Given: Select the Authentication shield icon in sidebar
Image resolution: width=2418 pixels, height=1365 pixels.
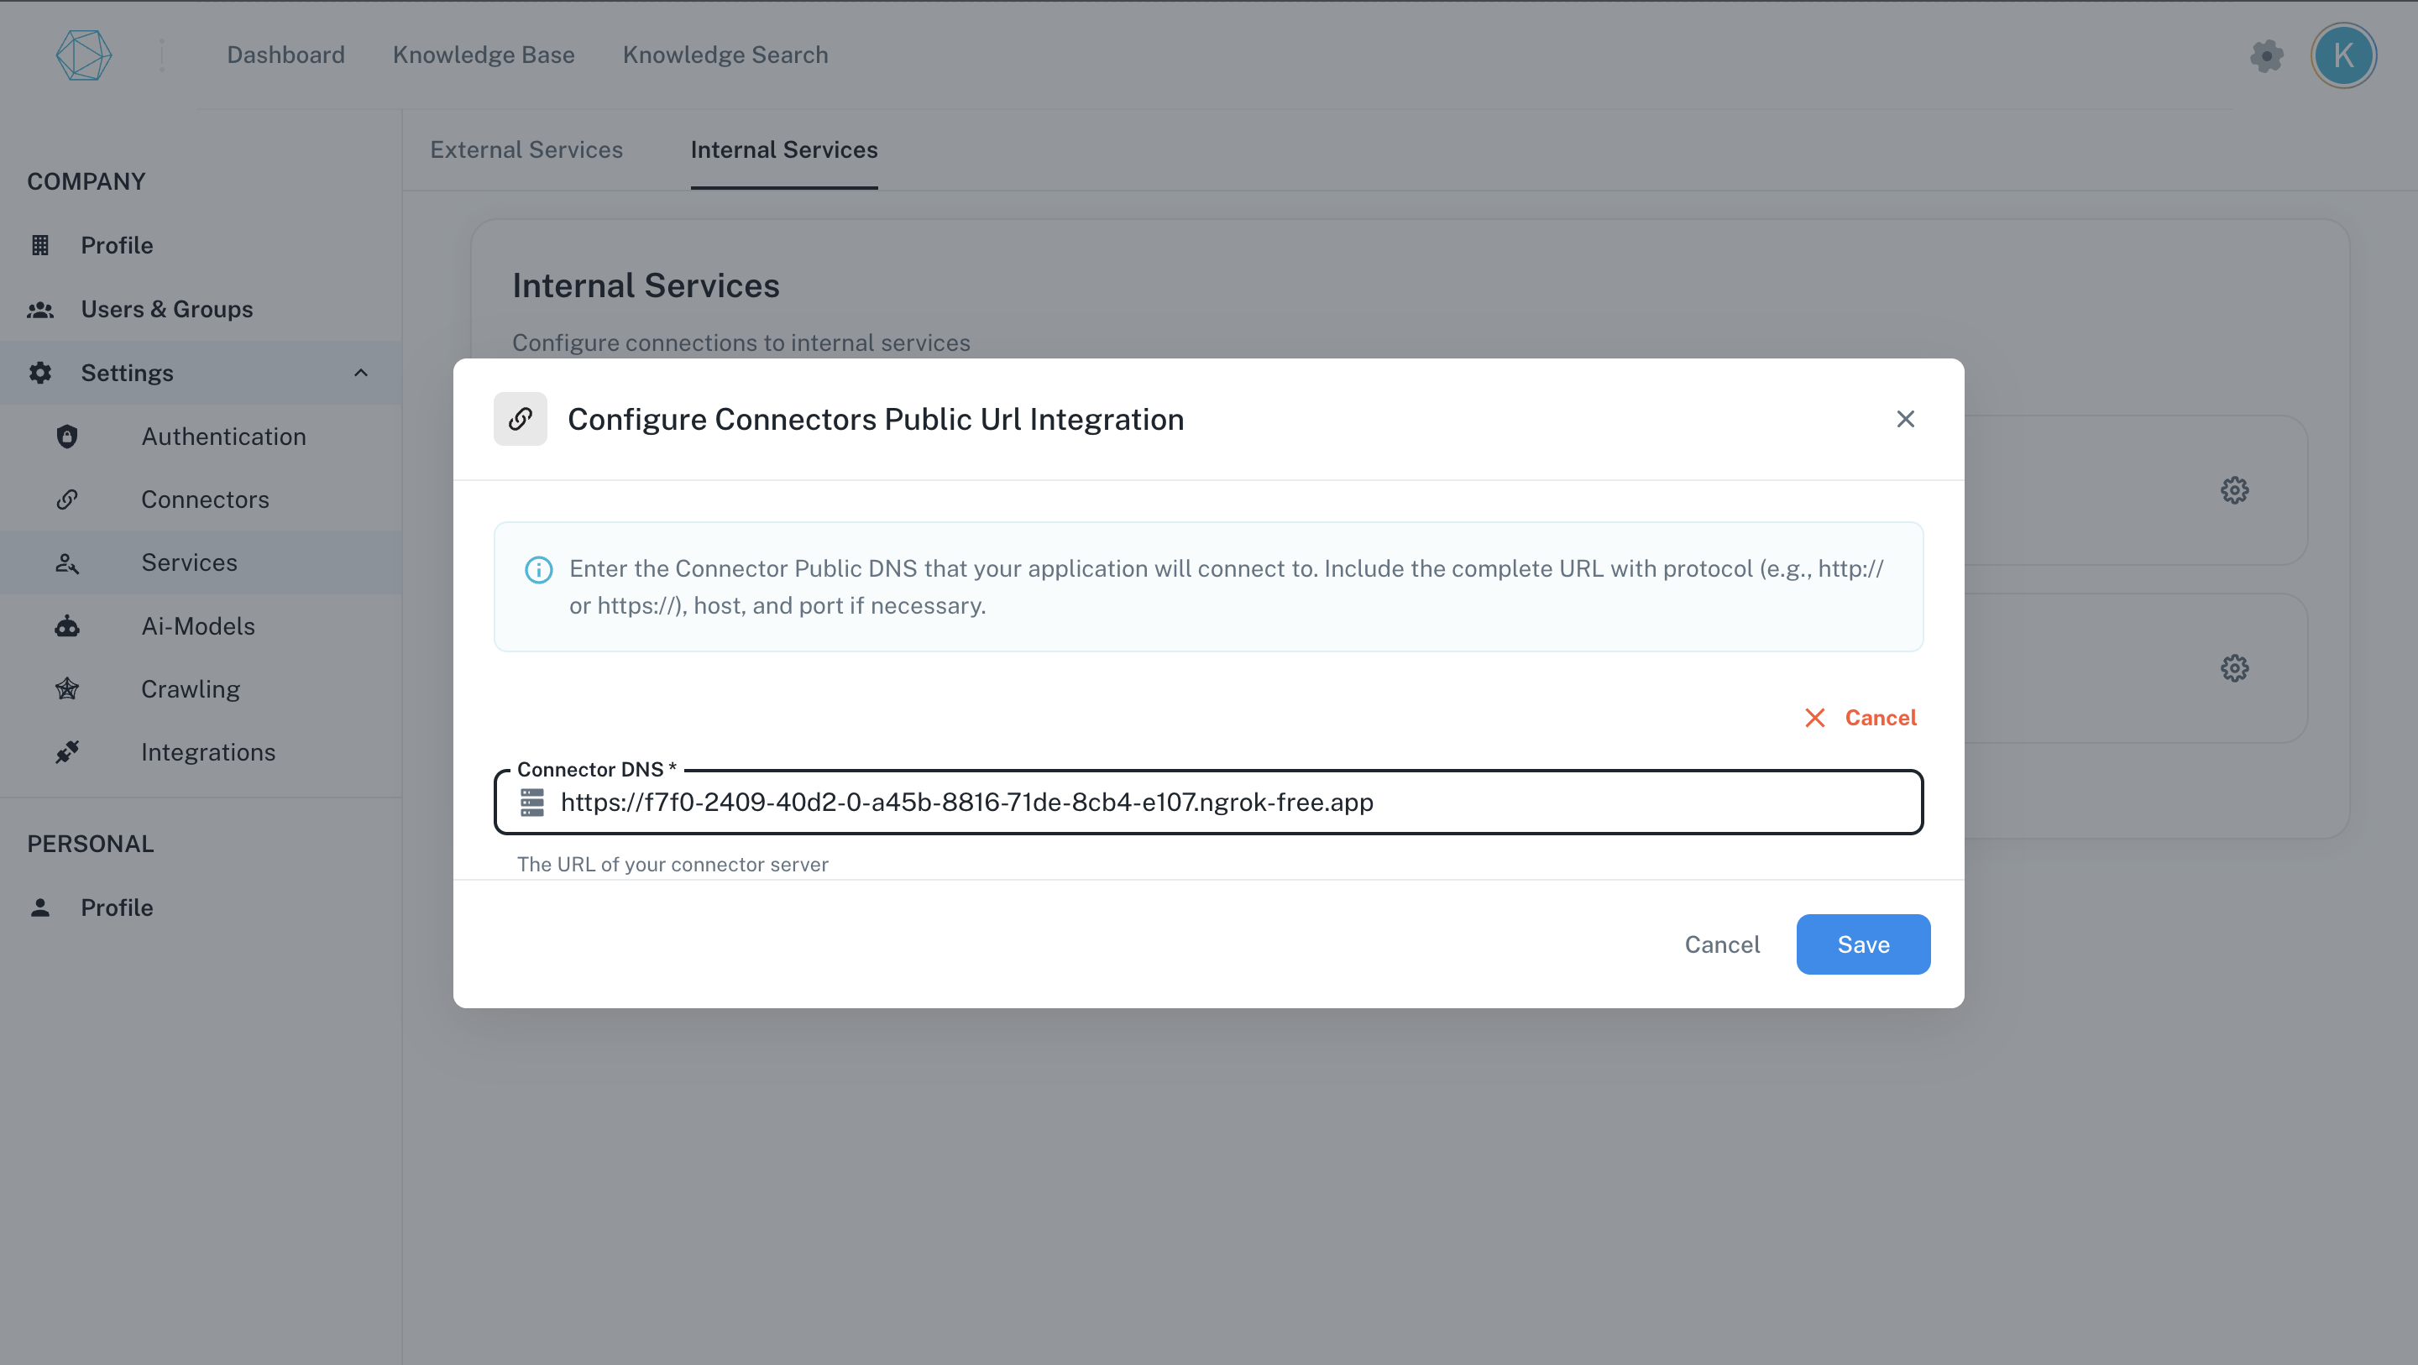Looking at the screenshot, I should pos(66,436).
